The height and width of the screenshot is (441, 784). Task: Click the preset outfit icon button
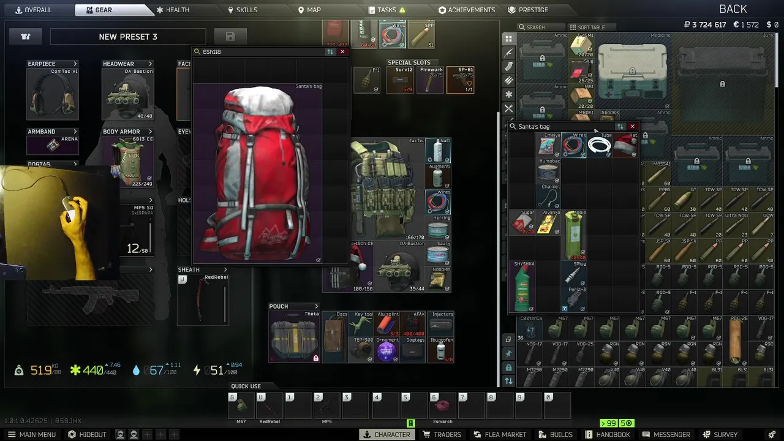pos(26,36)
